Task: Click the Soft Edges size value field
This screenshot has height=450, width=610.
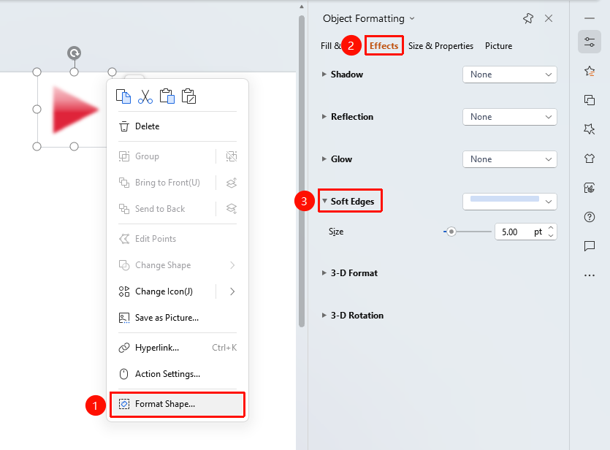Action: 521,232
